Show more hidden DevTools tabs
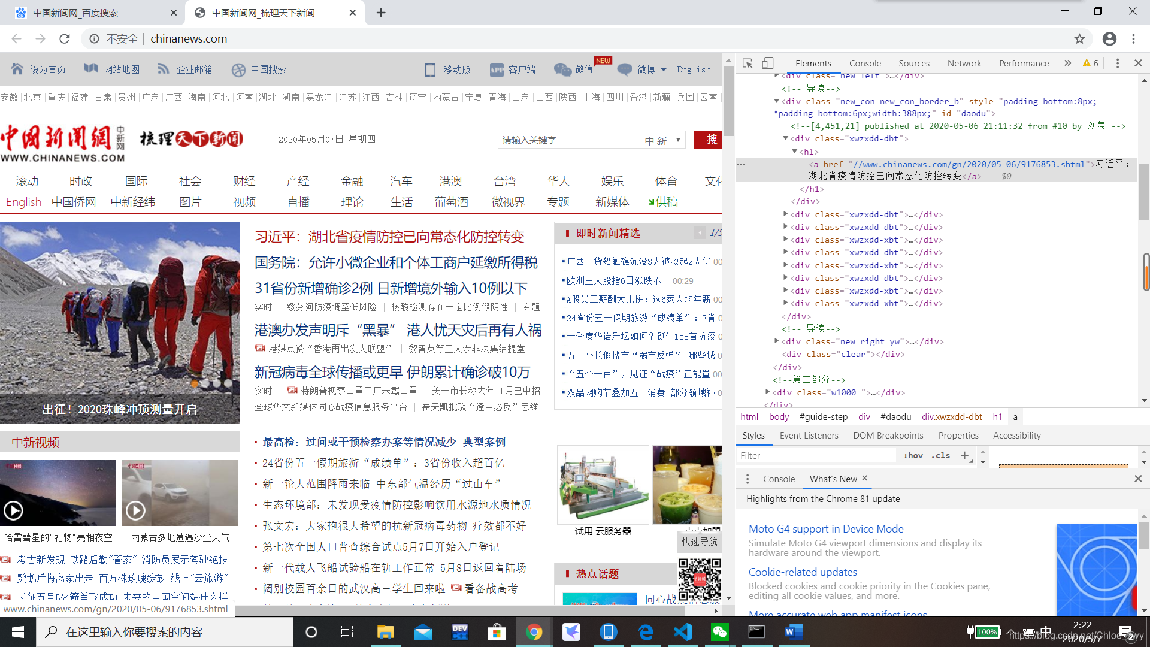 click(x=1067, y=63)
